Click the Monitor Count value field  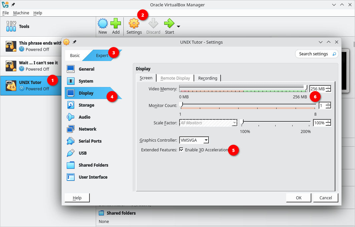point(322,105)
